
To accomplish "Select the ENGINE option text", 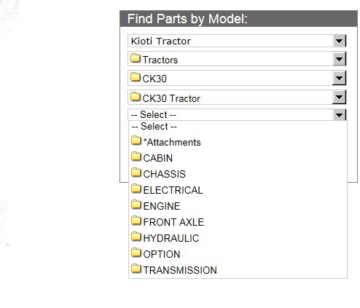I will (162, 206).
